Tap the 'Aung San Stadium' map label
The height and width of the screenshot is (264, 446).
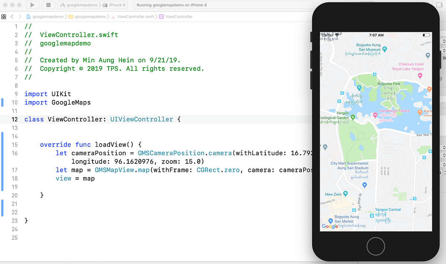[x=353, y=168]
